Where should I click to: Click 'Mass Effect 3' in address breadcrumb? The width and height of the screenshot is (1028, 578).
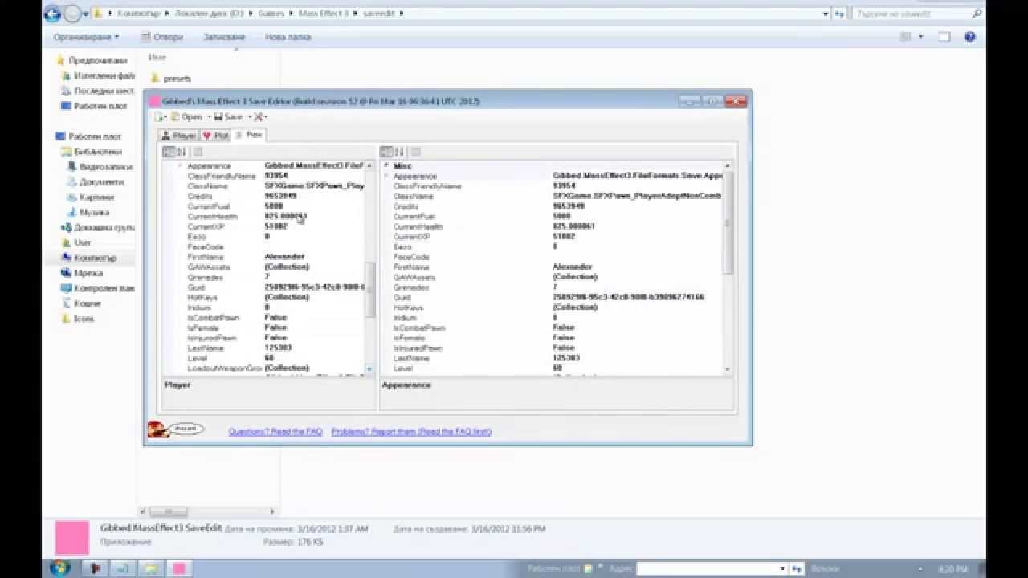coord(323,14)
